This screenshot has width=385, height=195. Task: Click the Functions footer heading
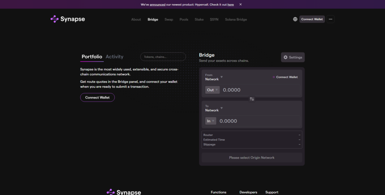pos(218,192)
